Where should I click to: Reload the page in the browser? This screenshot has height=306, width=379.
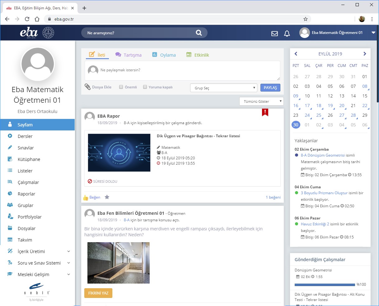coord(27,19)
